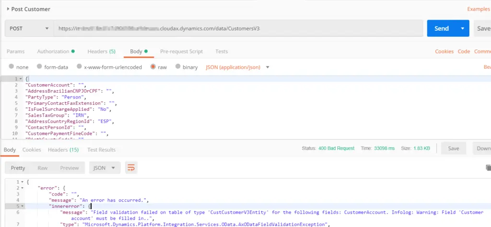Show the Preview response view

(70, 168)
